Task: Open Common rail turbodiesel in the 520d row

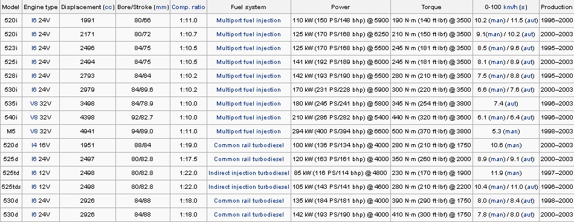Action: [x=249, y=145]
